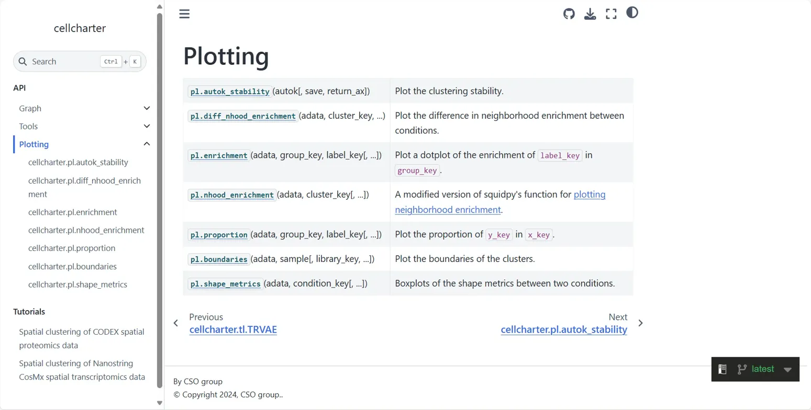The image size is (811, 410).
Task: Expand the Tools section chevron
Action: tap(147, 126)
